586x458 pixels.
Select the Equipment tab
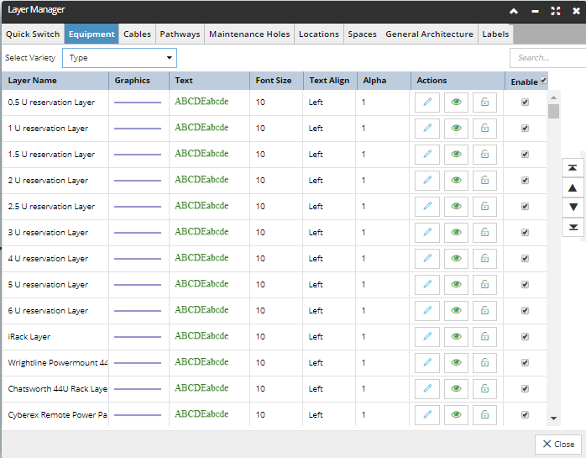[x=92, y=34]
